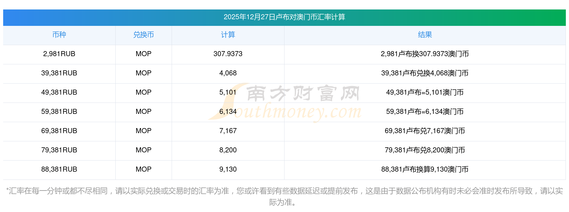This screenshot has height=212, width=569.
Task: Click the calculated value 4,068
Action: tap(228, 73)
